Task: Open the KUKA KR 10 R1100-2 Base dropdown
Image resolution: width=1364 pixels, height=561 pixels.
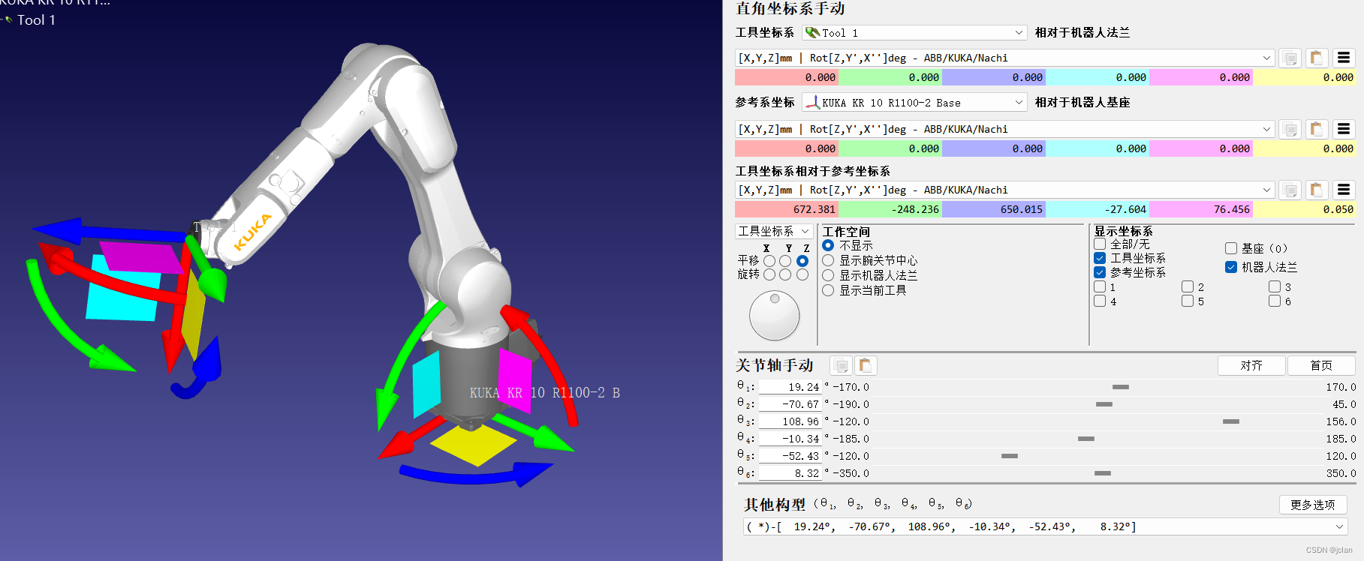Action: tap(914, 102)
